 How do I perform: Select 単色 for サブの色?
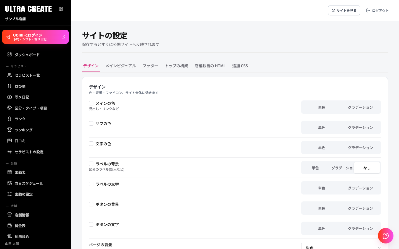click(x=322, y=128)
